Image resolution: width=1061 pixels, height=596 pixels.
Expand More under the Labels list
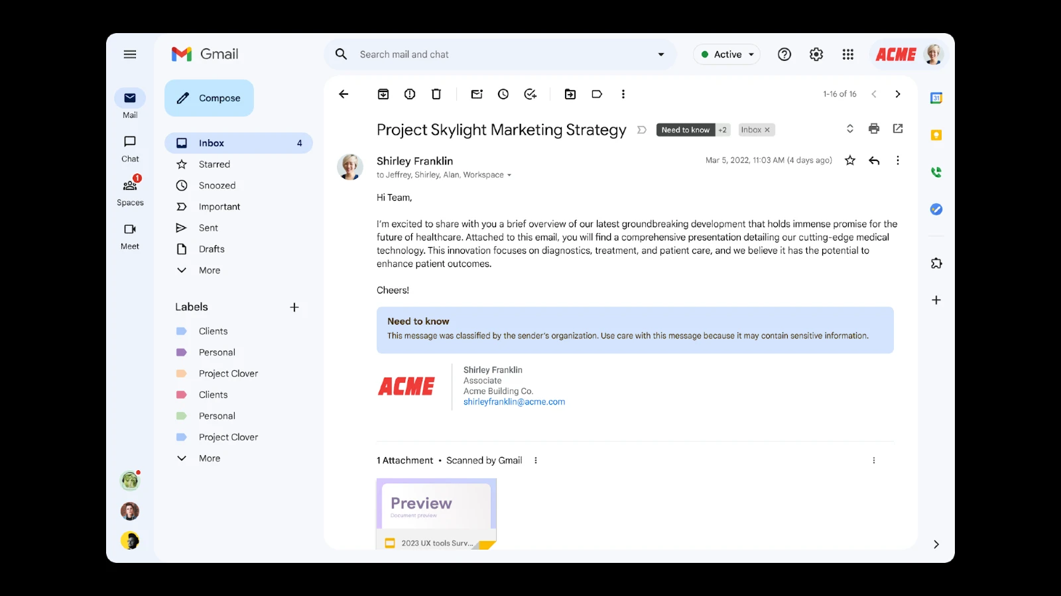(209, 458)
